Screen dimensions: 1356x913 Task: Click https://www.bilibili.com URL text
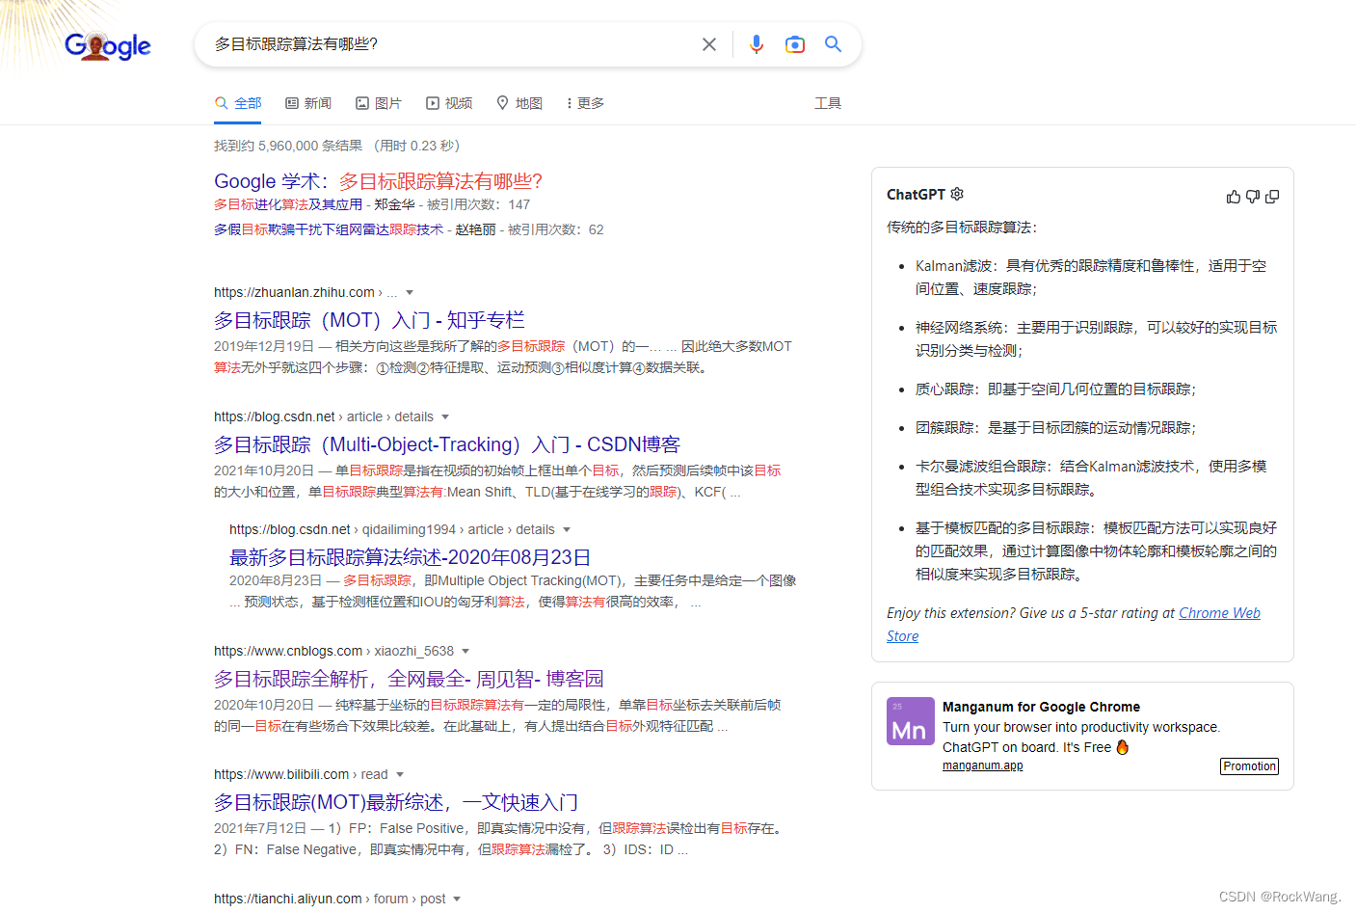(281, 774)
